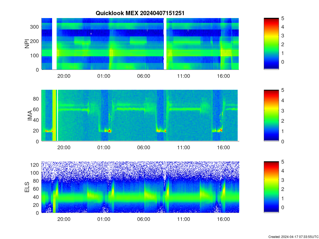
Task: Click the 20:00 time label under IMA
Action: [64, 148]
